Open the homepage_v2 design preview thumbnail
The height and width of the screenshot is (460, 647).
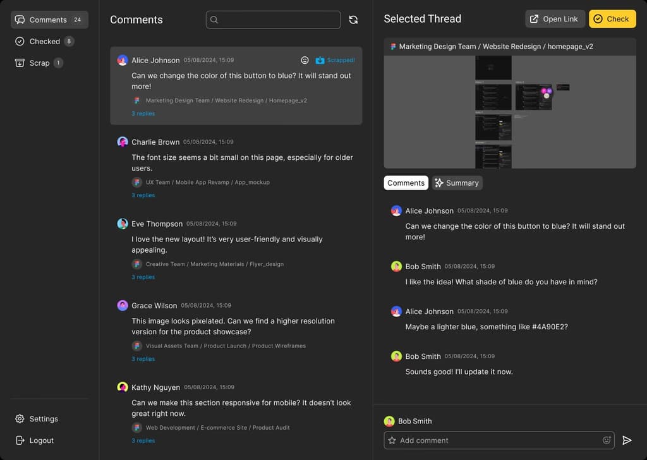point(510,112)
